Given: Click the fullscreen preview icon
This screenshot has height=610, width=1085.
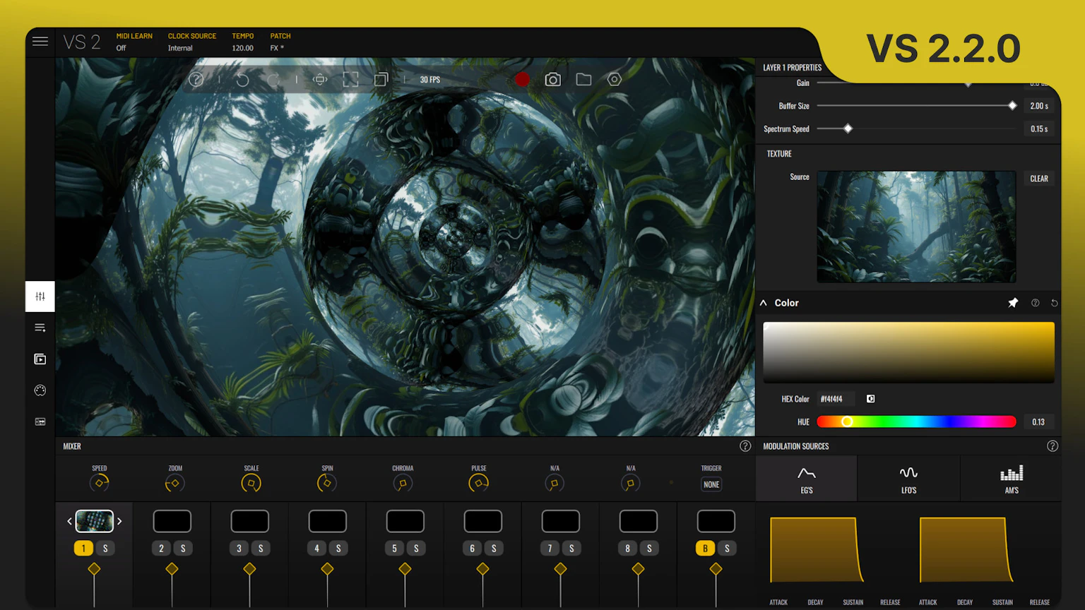Looking at the screenshot, I should (x=350, y=80).
